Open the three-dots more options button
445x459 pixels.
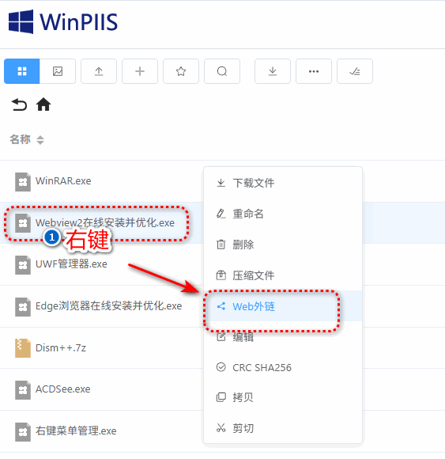point(314,71)
